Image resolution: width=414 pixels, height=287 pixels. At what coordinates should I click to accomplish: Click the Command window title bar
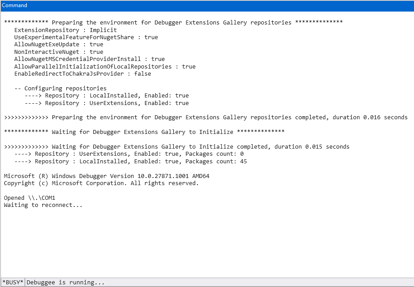point(207,5)
